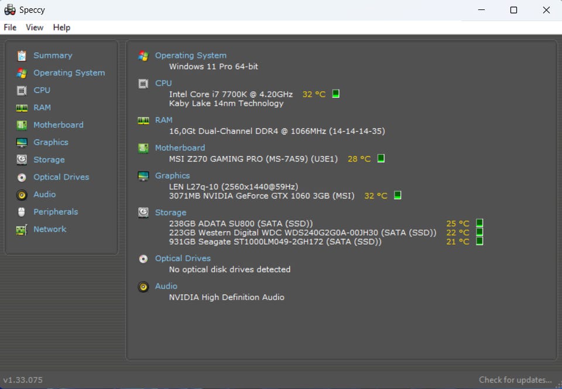562x389 pixels.
Task: Click the Audio heading link in summary
Action: point(166,286)
